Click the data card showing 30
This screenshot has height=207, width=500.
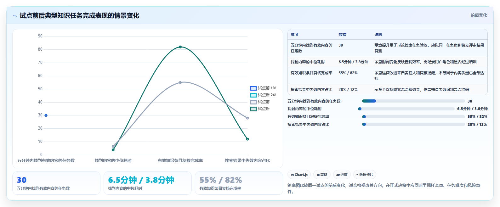[56, 183]
